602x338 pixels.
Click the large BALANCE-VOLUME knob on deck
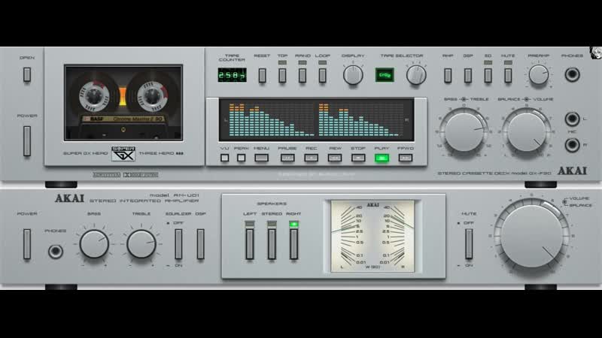tap(527, 132)
